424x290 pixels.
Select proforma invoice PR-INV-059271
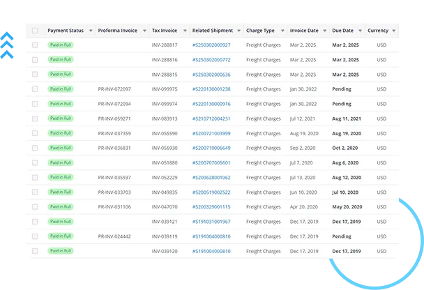(x=114, y=119)
